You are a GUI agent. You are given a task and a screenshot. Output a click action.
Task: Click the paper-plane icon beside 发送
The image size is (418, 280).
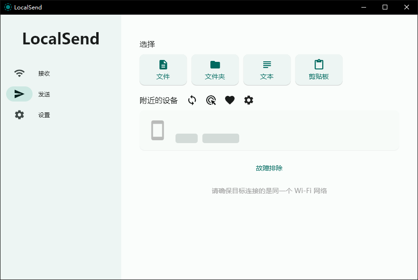(x=19, y=94)
